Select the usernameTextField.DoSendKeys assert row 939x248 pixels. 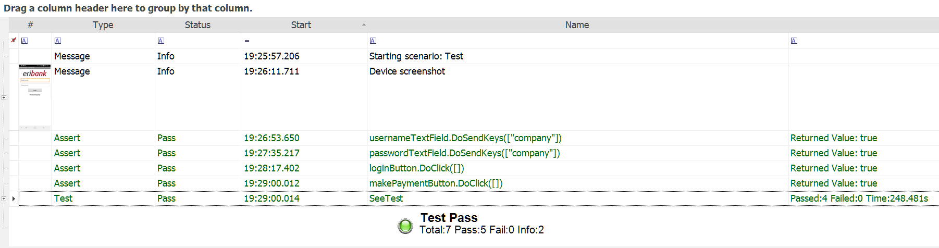click(465, 138)
